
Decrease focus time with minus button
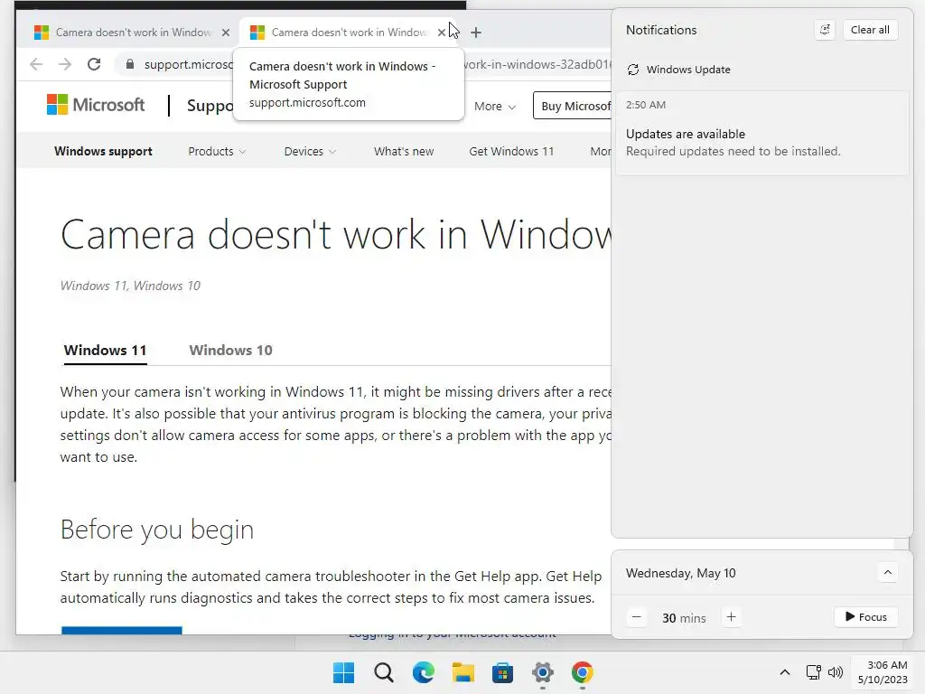pyautogui.click(x=636, y=617)
